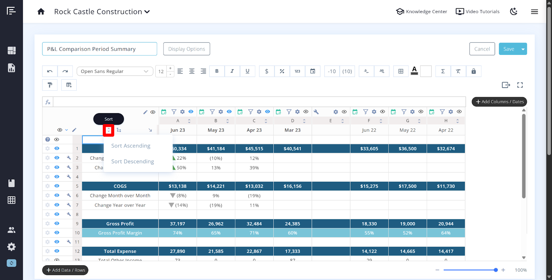The width and height of the screenshot is (552, 280).
Task: Click Add Columns / Dates button
Action: 499,102
